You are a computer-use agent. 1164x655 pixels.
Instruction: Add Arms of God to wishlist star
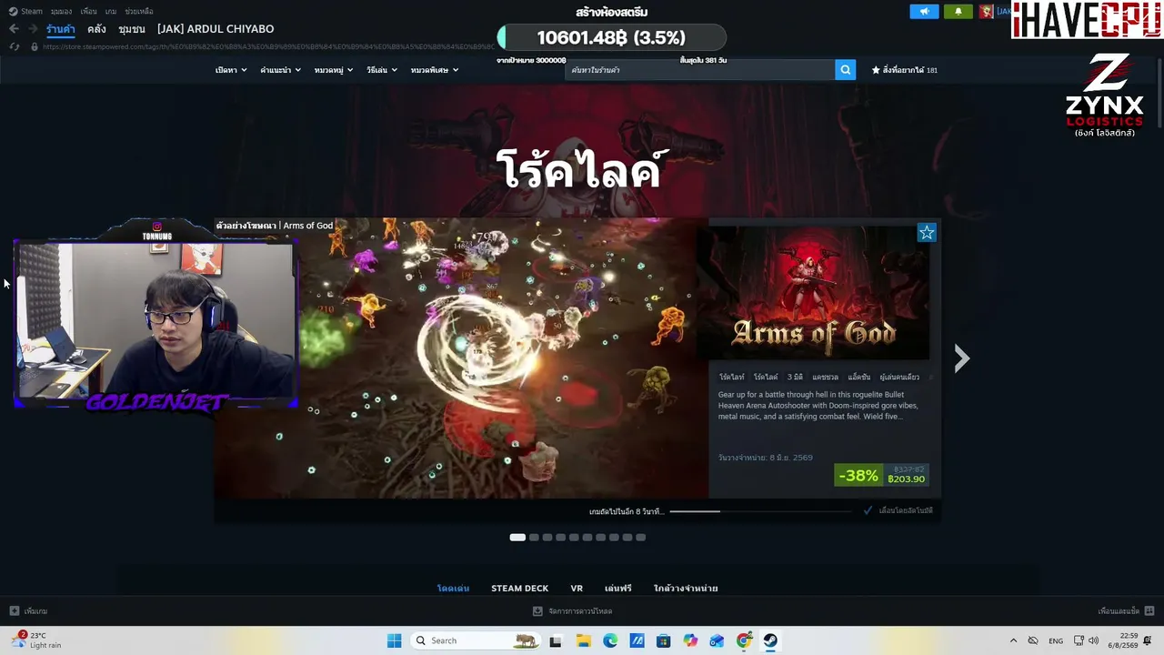(927, 233)
